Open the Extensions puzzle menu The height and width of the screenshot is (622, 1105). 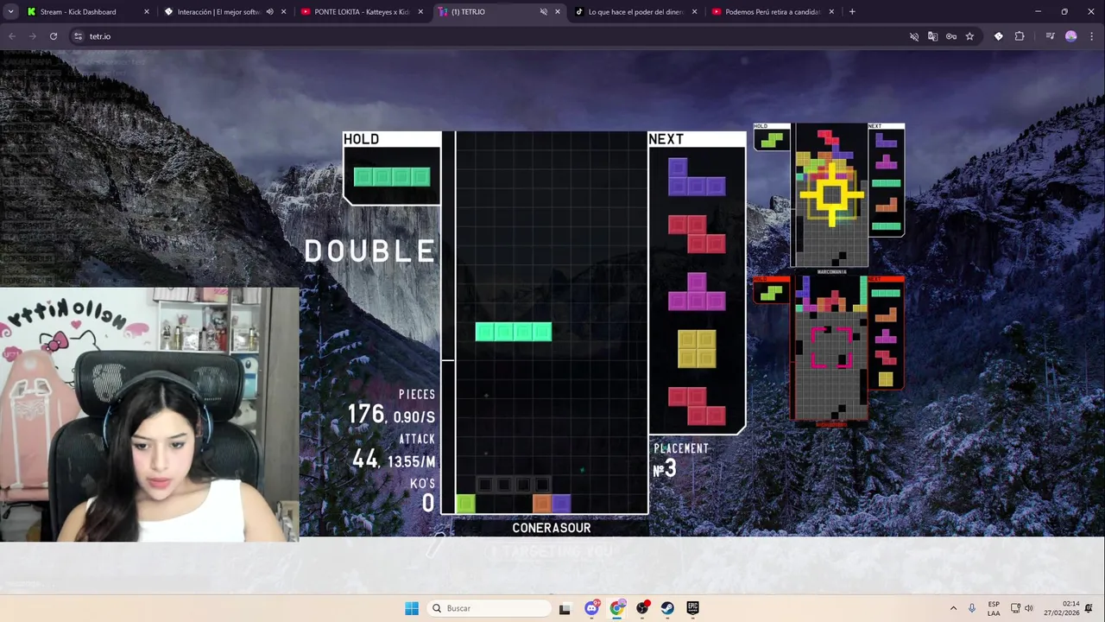[1020, 36]
